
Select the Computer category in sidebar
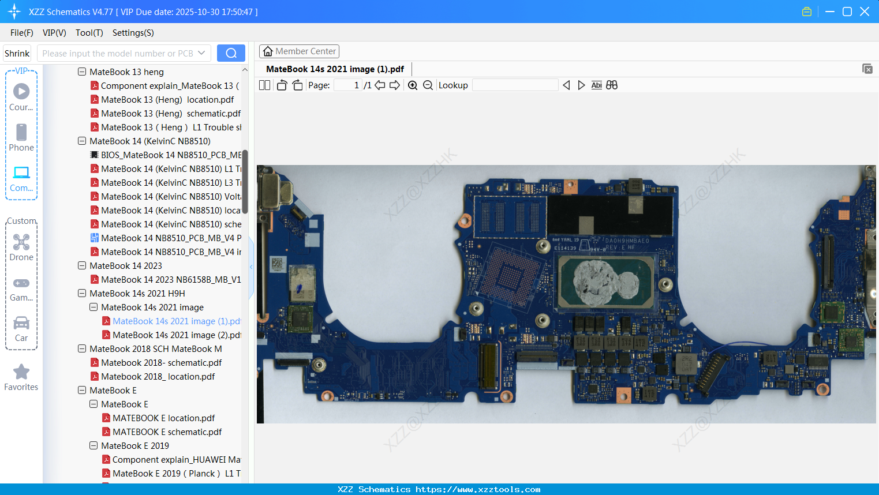pos(21,178)
